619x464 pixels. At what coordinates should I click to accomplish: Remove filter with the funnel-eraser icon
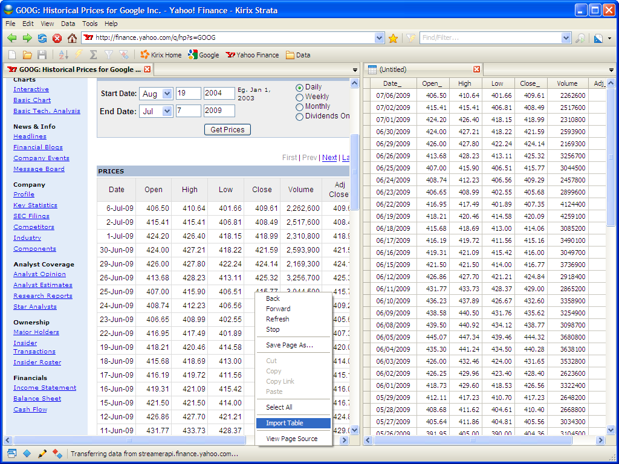coord(123,55)
